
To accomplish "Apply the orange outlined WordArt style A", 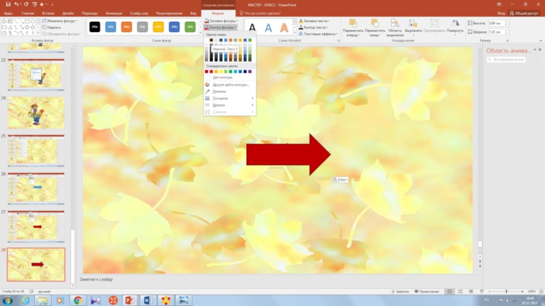I will (284, 27).
